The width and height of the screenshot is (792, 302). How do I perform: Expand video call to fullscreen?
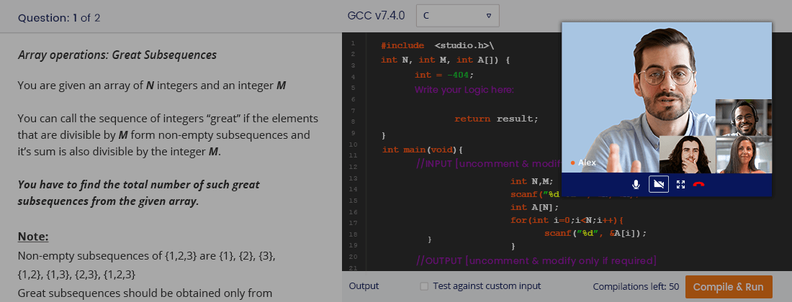click(x=680, y=185)
